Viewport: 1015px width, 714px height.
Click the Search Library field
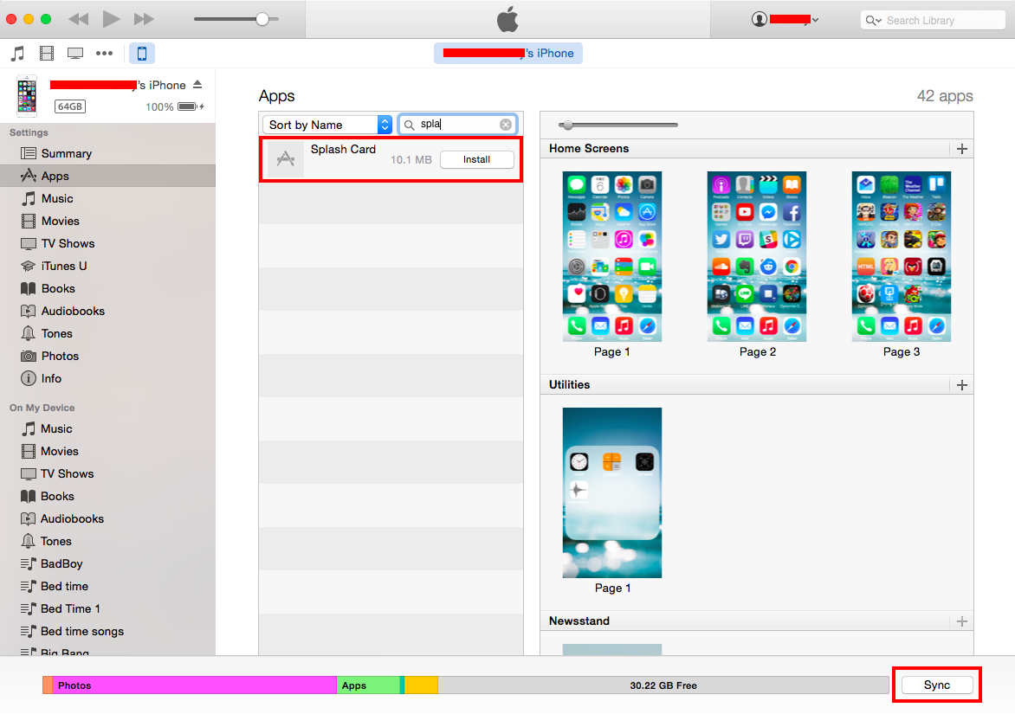932,20
